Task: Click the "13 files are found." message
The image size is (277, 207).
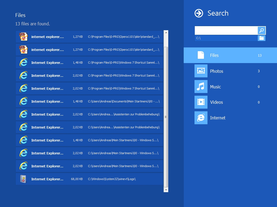Action: click(32, 24)
